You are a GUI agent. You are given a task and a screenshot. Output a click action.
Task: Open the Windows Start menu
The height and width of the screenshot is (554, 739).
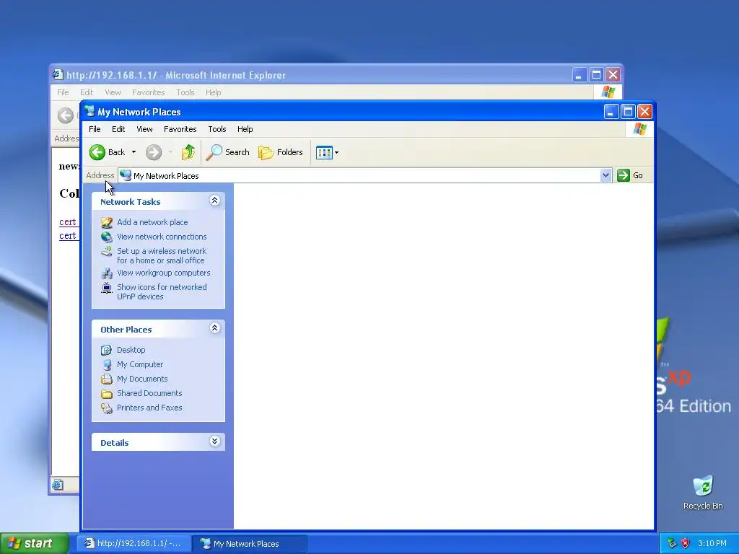[34, 543]
